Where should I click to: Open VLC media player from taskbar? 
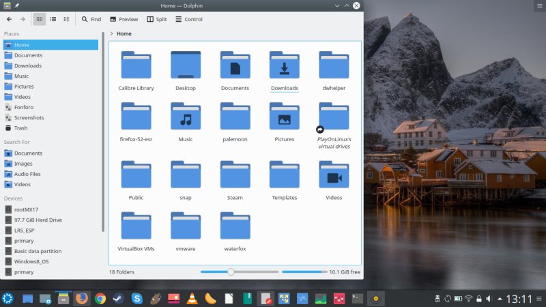pos(192,298)
